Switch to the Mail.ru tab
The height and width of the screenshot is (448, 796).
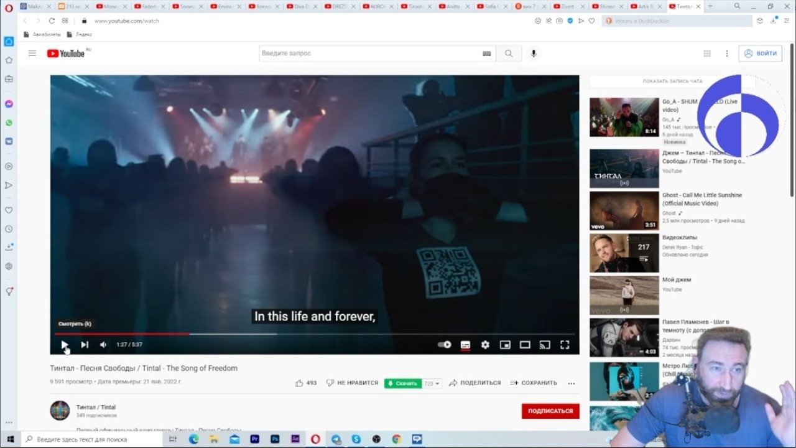point(36,6)
